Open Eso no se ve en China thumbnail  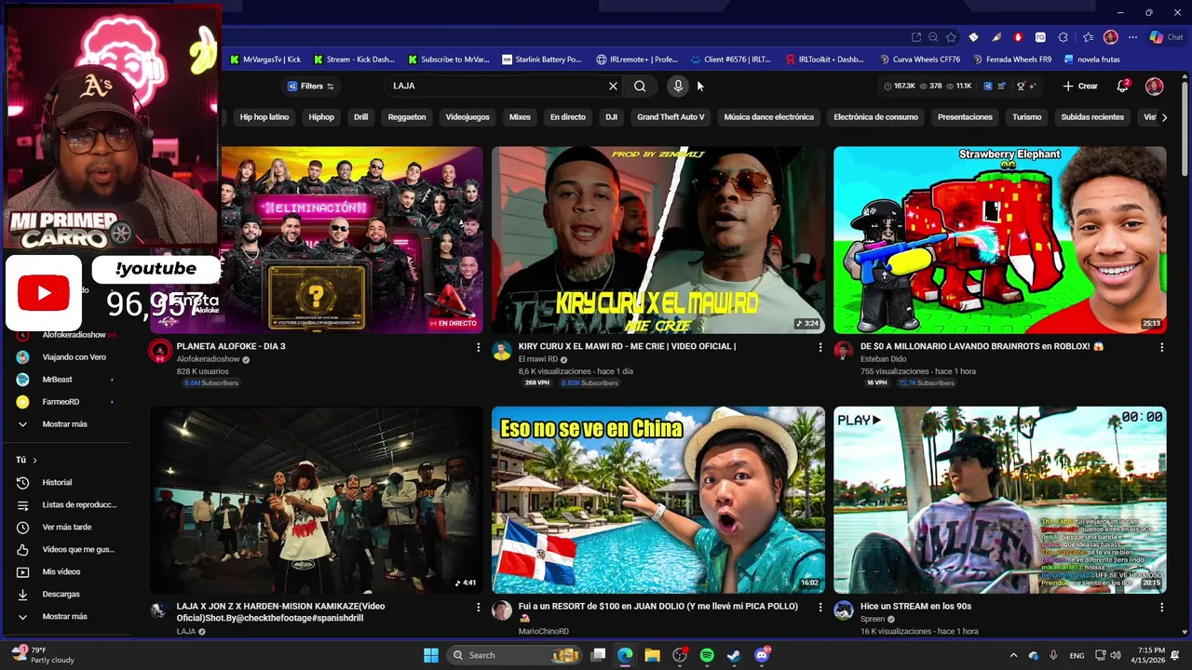(x=658, y=500)
